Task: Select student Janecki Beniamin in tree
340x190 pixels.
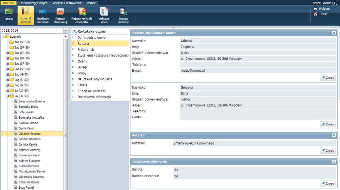Action: coord(30,139)
